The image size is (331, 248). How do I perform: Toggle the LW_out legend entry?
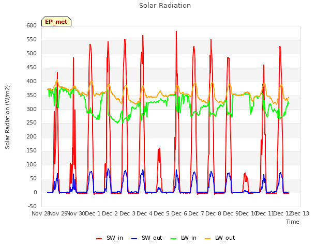(219, 238)
